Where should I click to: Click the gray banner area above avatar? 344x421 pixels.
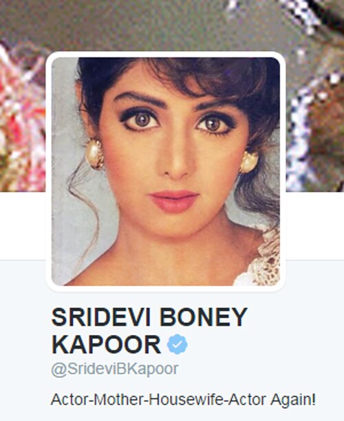pyautogui.click(x=161, y=25)
